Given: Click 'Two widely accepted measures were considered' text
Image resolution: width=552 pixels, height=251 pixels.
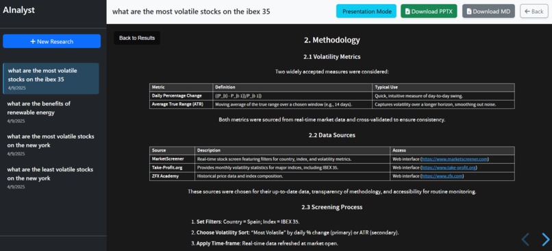Looking at the screenshot, I should pyautogui.click(x=332, y=71).
